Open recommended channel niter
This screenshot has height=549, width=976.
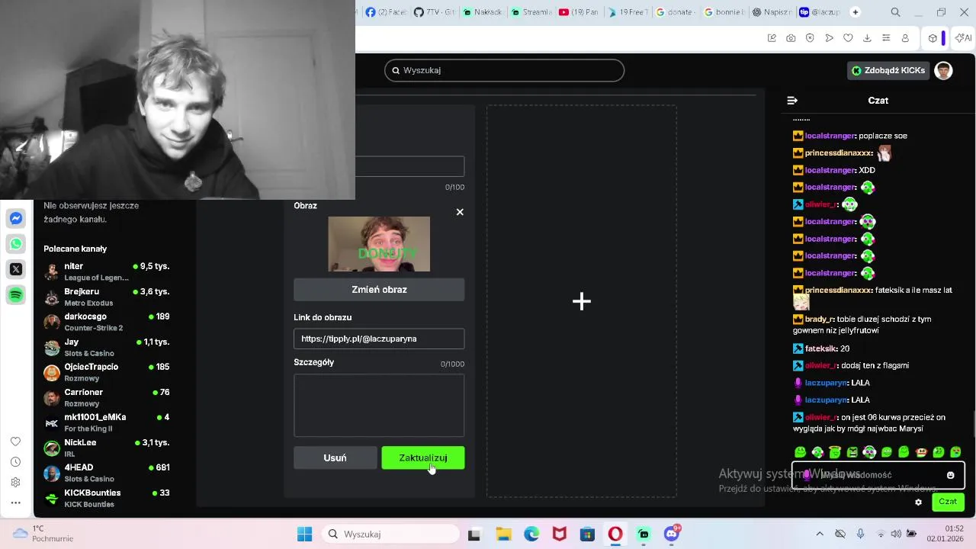(x=107, y=271)
